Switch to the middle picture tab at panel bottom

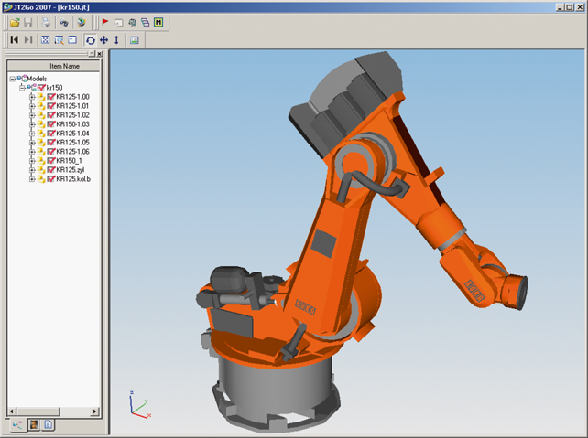point(34,424)
